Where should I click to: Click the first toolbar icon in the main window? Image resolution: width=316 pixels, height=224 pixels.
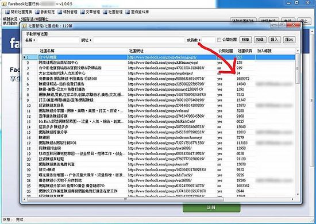tap(7, 12)
